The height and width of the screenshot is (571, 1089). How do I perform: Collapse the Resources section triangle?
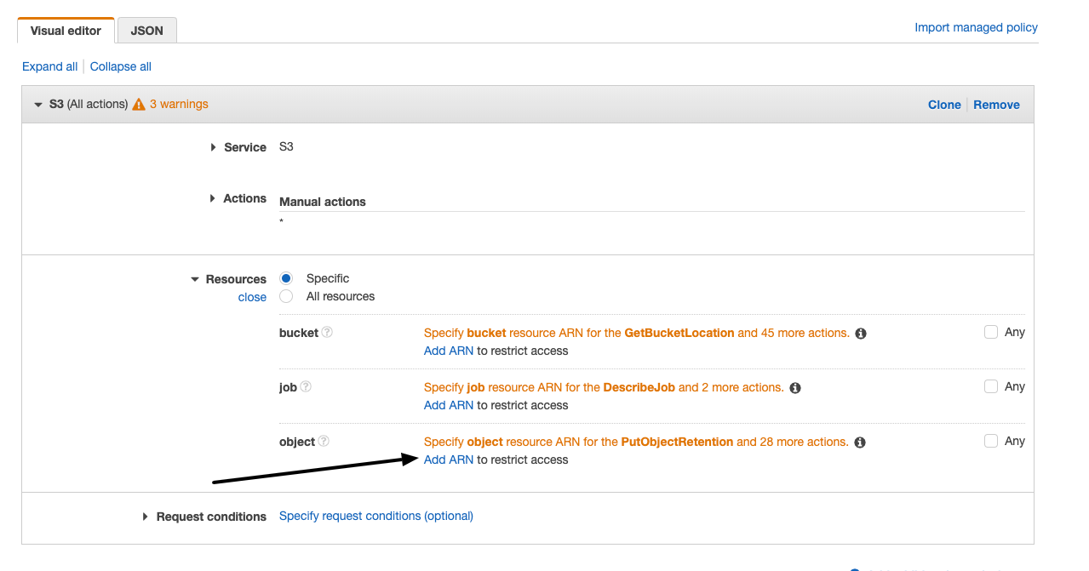(195, 279)
